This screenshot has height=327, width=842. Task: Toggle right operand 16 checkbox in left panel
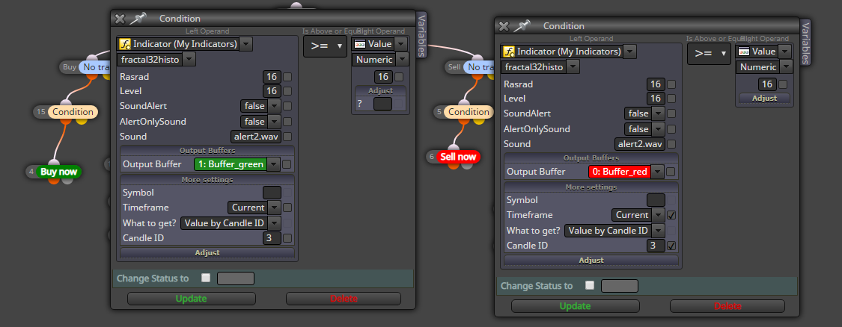point(399,77)
